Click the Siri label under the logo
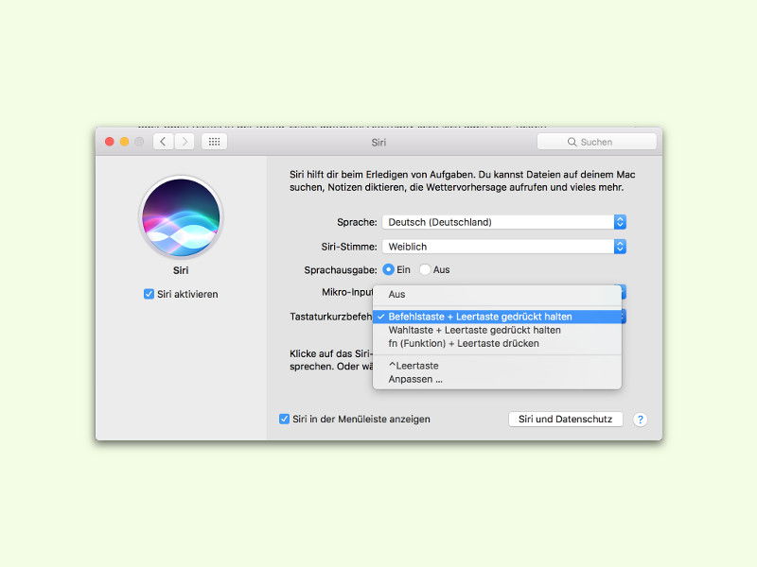This screenshot has height=567, width=757. 181,270
